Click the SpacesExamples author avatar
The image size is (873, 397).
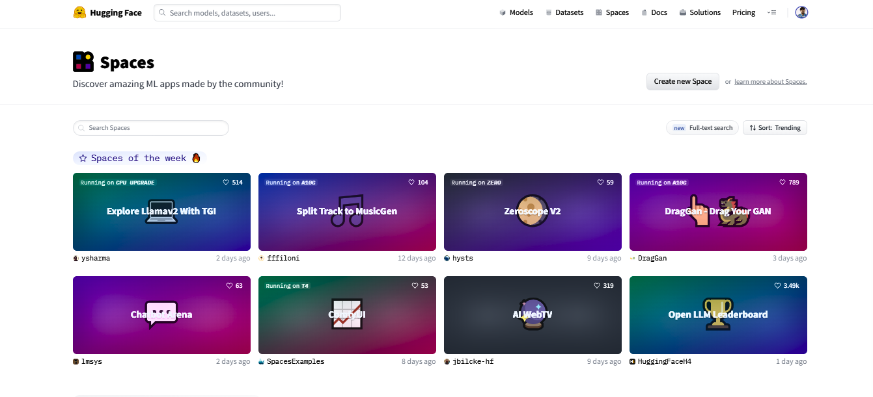tap(261, 362)
